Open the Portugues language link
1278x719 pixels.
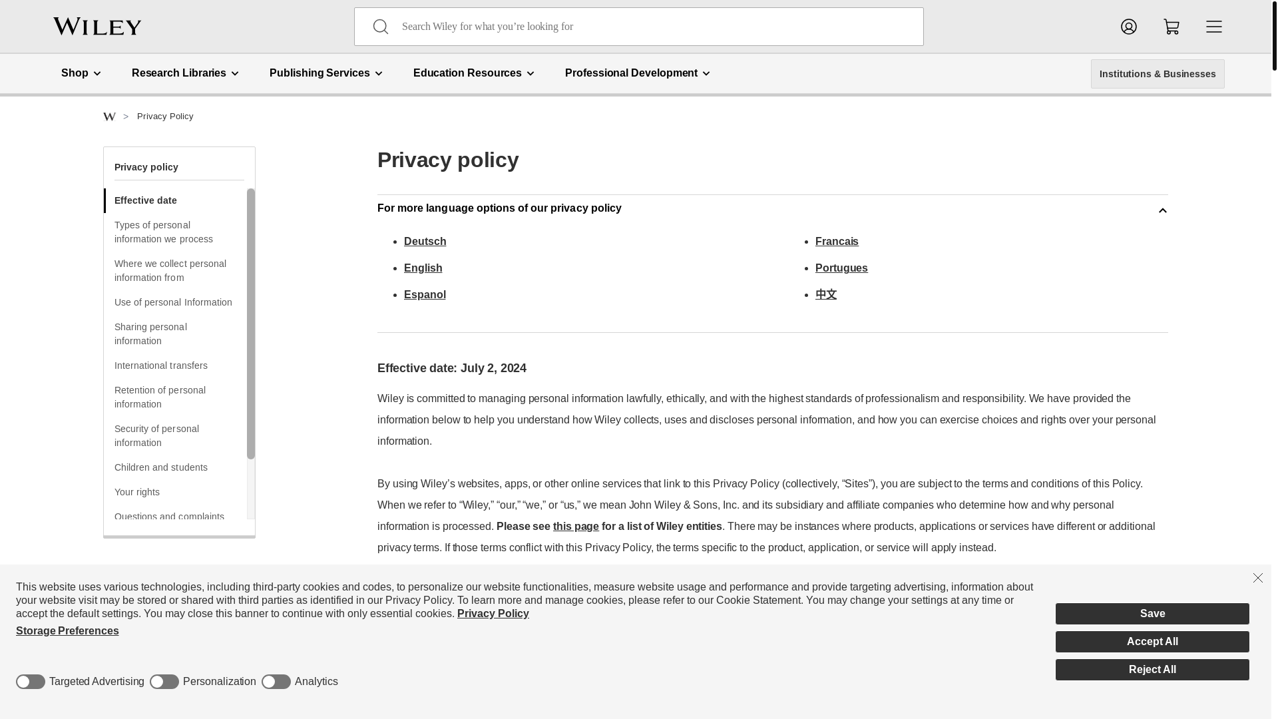841,268
